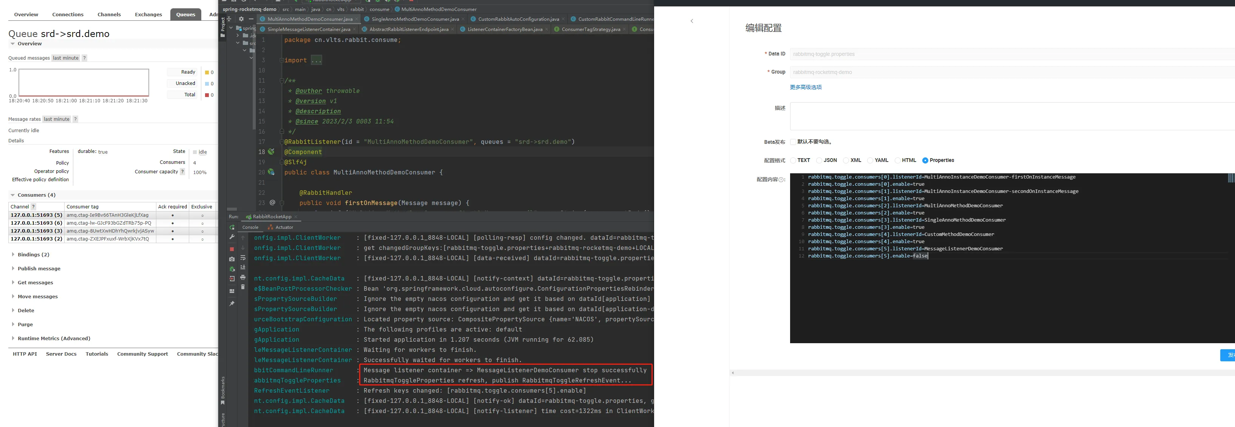
Task: Click the Get messages icon
Action: click(35, 282)
